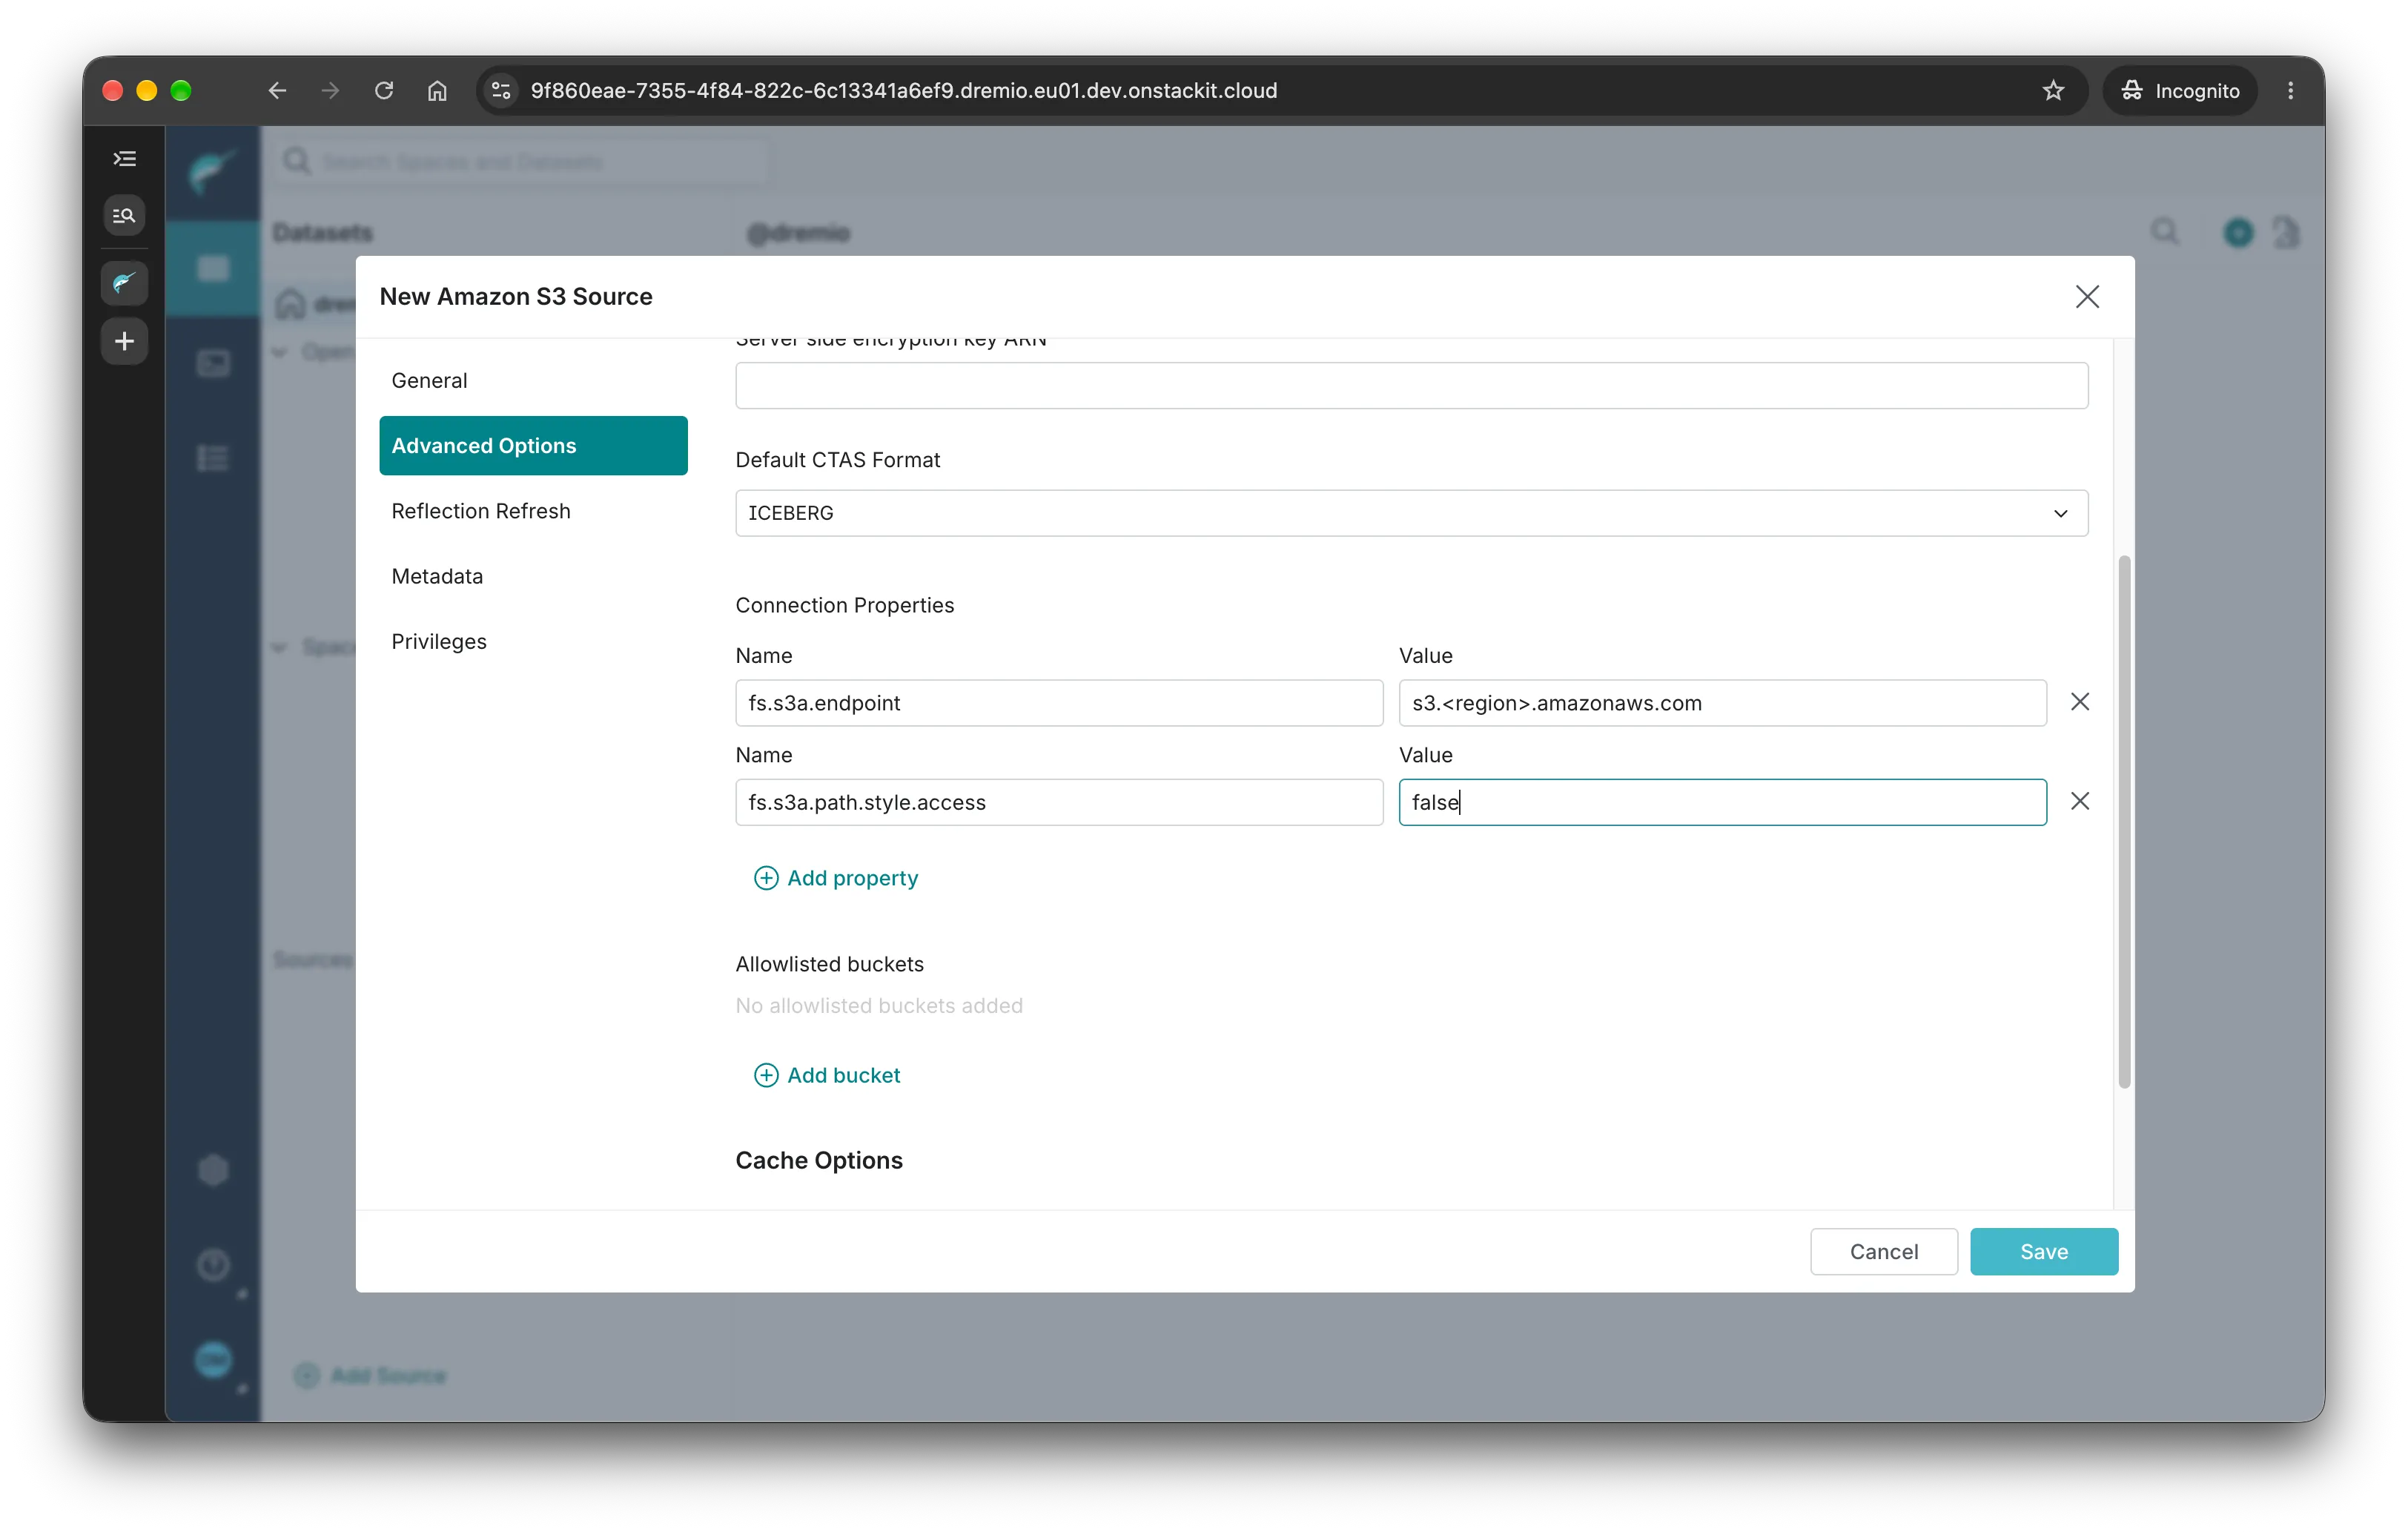Close the New Amazon S3 Source dialog

click(2087, 297)
